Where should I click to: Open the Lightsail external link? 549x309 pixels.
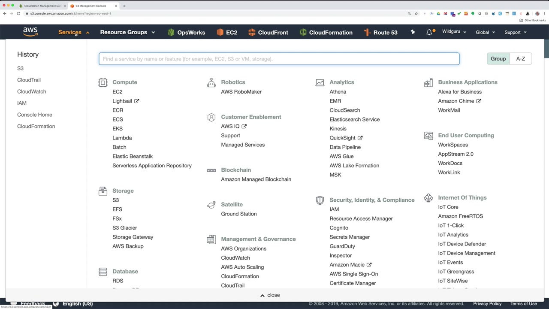(x=126, y=101)
